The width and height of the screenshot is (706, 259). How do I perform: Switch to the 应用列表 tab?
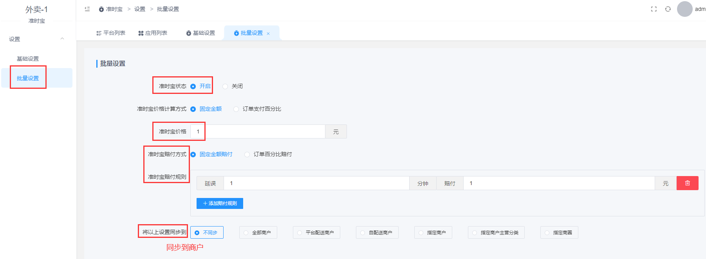(153, 33)
